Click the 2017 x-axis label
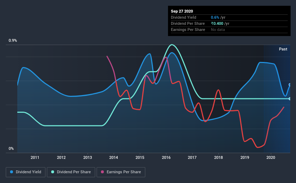The image size is (296, 183). click(192, 157)
